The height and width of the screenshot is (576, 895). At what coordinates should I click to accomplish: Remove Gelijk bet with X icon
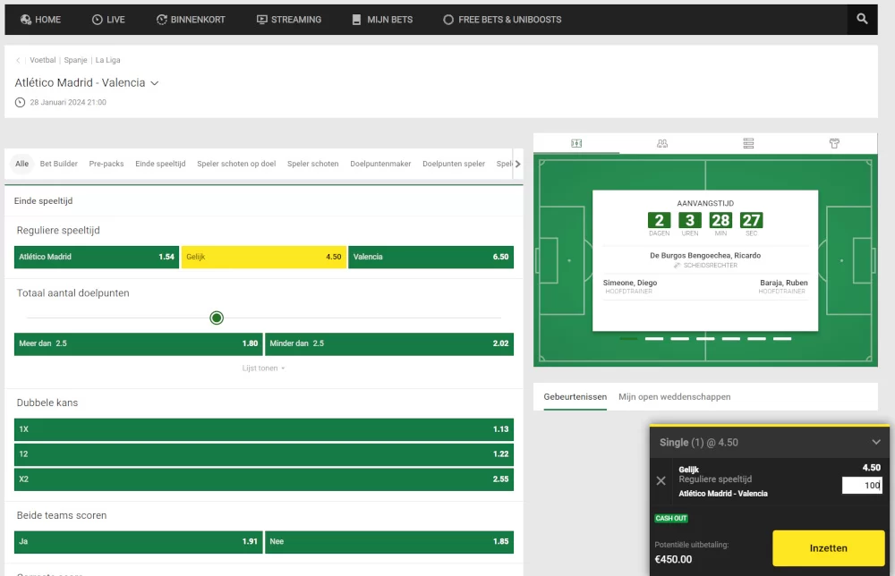click(661, 481)
